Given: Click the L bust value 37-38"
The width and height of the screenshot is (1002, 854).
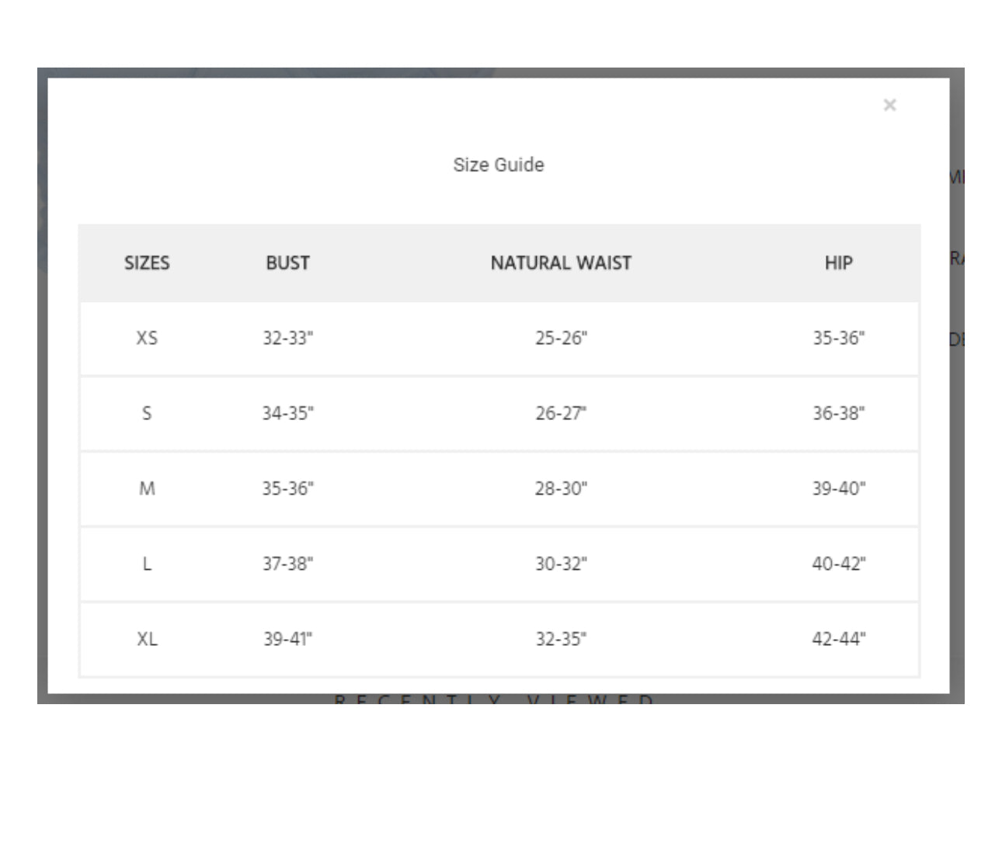Looking at the screenshot, I should tap(288, 564).
